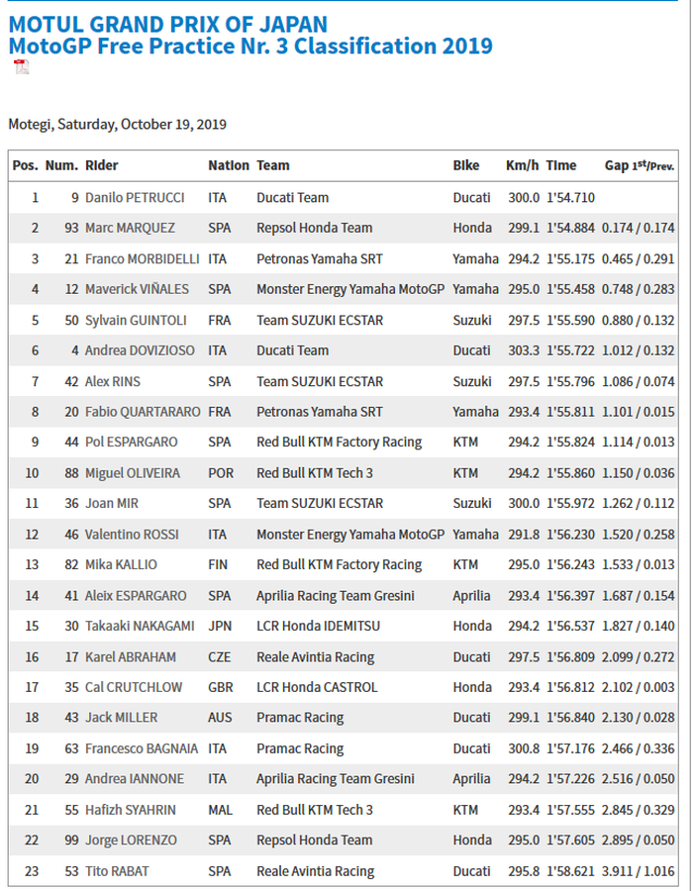Click Fabio QUARTARARO's name
693x891 pixels.
click(x=142, y=412)
